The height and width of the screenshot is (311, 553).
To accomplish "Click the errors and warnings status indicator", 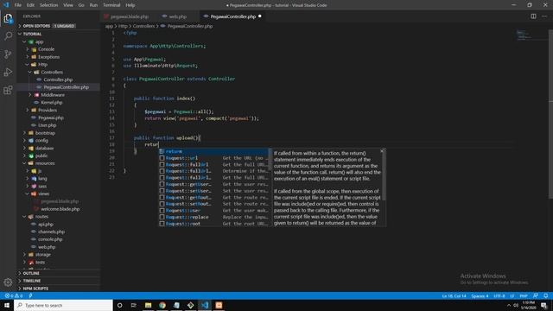I will coord(14,295).
